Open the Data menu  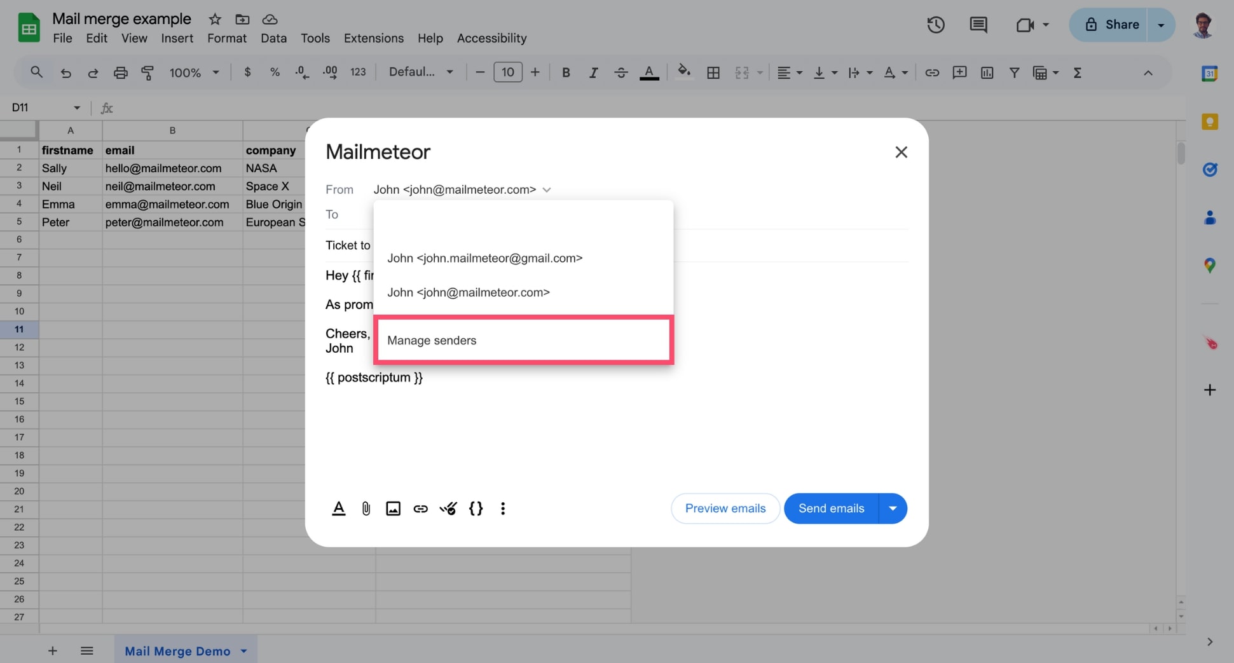pos(273,38)
